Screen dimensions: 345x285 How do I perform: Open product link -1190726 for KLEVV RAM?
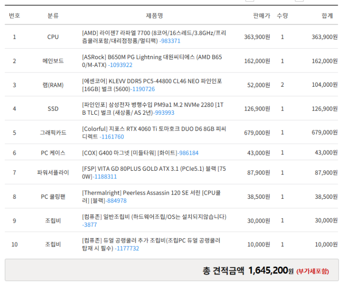(x=143, y=89)
